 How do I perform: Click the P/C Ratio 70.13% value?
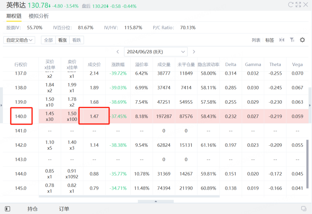[x=188, y=28]
